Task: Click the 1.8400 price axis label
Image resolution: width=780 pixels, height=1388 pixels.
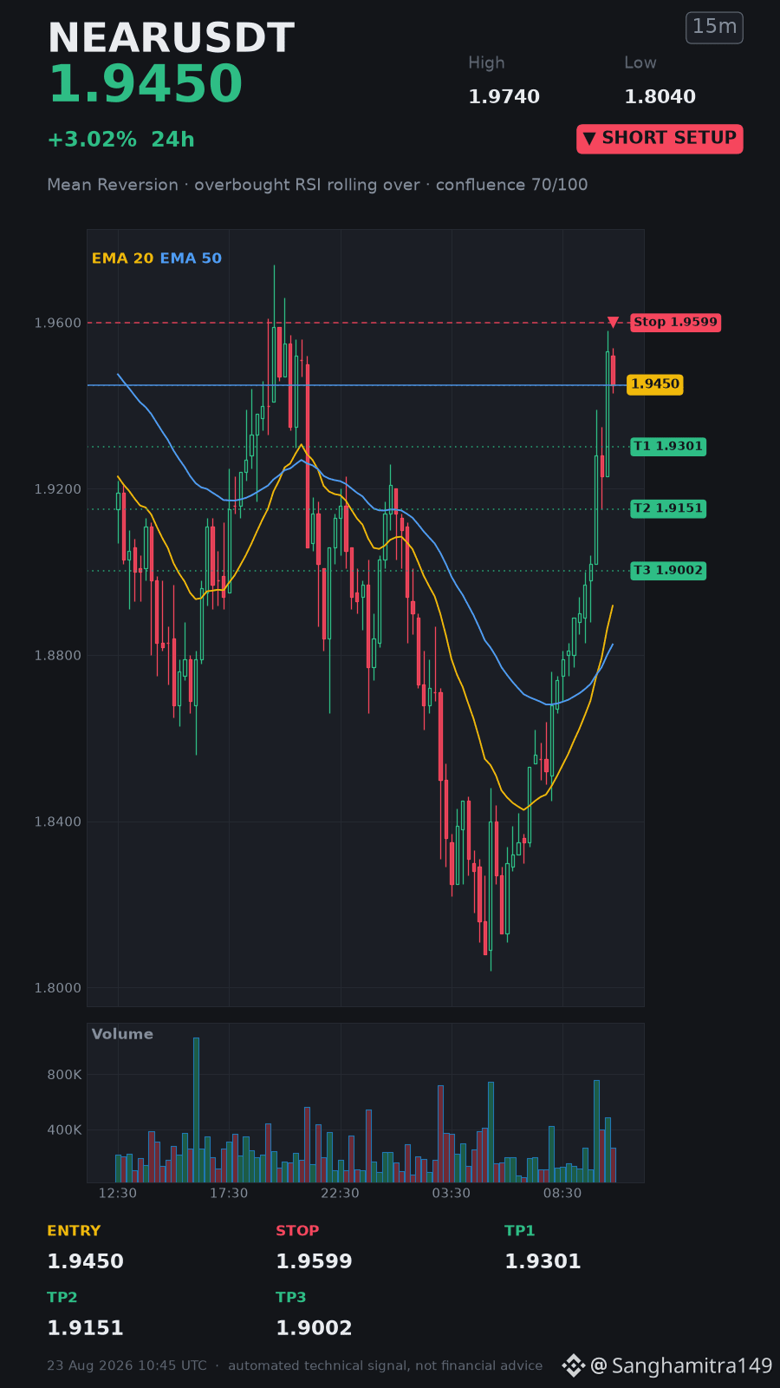Action: (x=57, y=822)
